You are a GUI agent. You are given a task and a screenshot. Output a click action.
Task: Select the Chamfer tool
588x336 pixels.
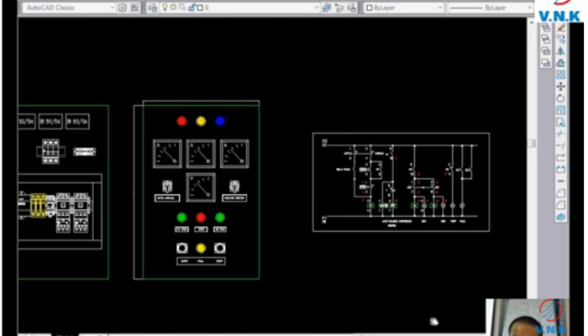560,193
